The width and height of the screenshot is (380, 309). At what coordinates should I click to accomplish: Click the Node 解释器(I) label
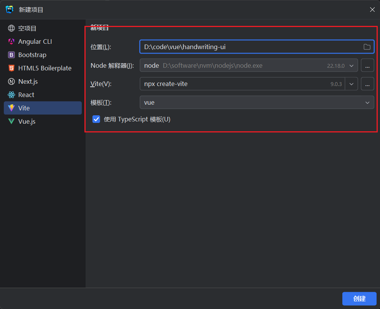(x=112, y=66)
